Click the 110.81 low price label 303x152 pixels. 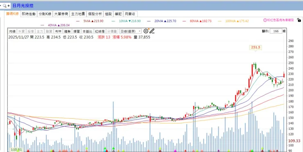click(x=16, y=150)
